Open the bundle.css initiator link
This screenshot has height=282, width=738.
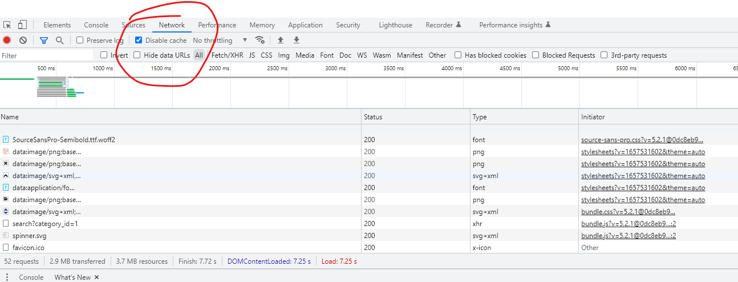coord(628,212)
